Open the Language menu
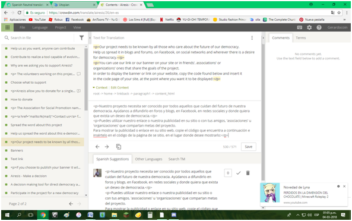This screenshot has height=221, width=352. 40,27
